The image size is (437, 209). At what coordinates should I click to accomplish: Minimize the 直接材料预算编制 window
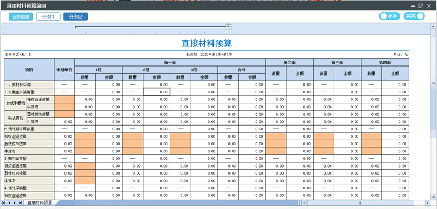pos(413,6)
